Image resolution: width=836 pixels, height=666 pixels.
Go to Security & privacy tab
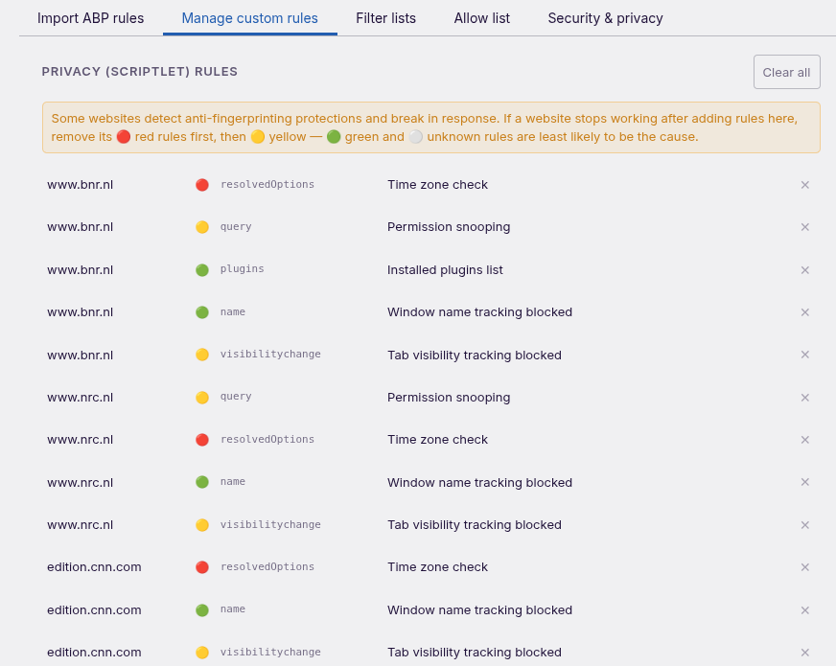[605, 18]
